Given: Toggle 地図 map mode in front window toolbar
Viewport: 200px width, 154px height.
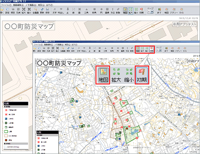Looking at the screenshot, I should click(x=138, y=49).
